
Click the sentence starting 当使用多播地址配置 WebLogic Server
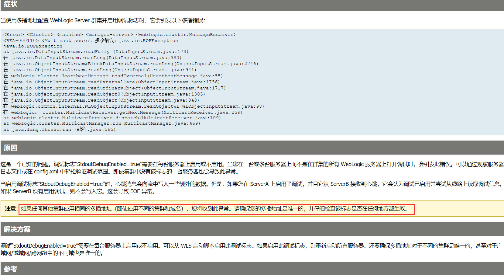click(x=103, y=20)
